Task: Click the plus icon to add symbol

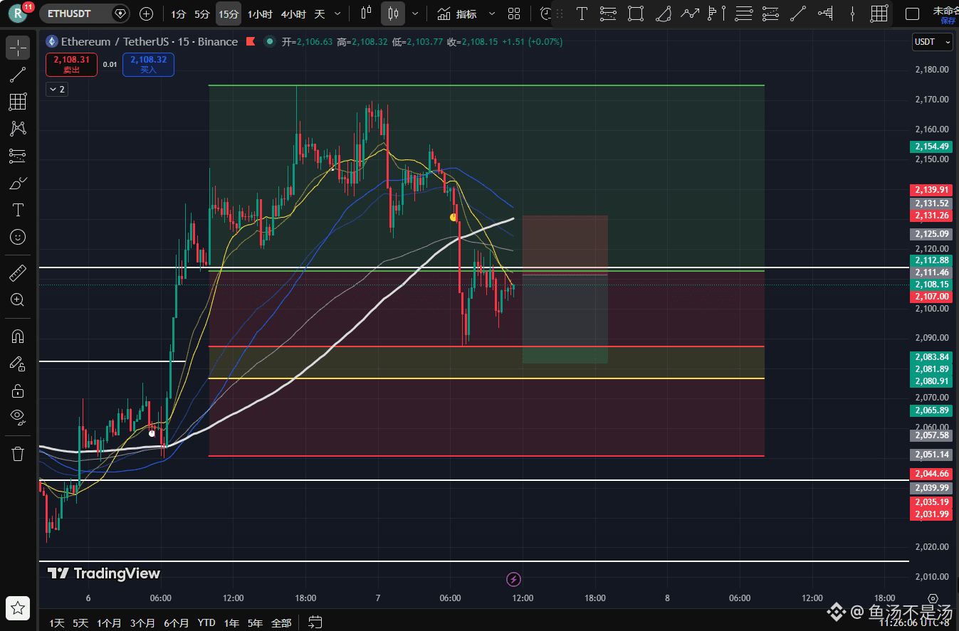Action: point(146,14)
